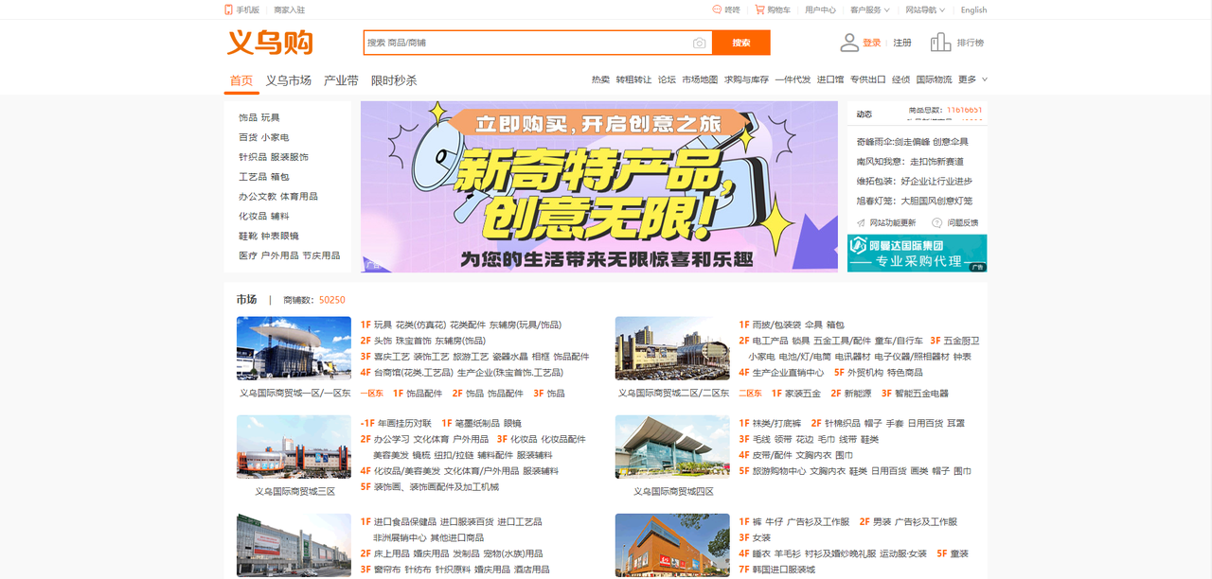Open the 国际物流 navigation item
Image resolution: width=1212 pixels, height=579 pixels.
pyautogui.click(x=934, y=79)
